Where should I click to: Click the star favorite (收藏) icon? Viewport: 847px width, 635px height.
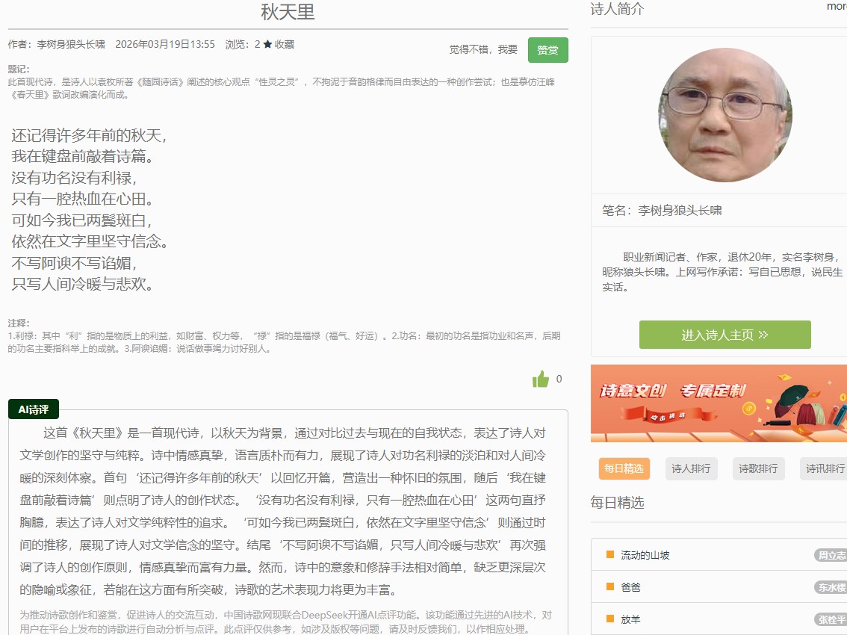pos(267,45)
